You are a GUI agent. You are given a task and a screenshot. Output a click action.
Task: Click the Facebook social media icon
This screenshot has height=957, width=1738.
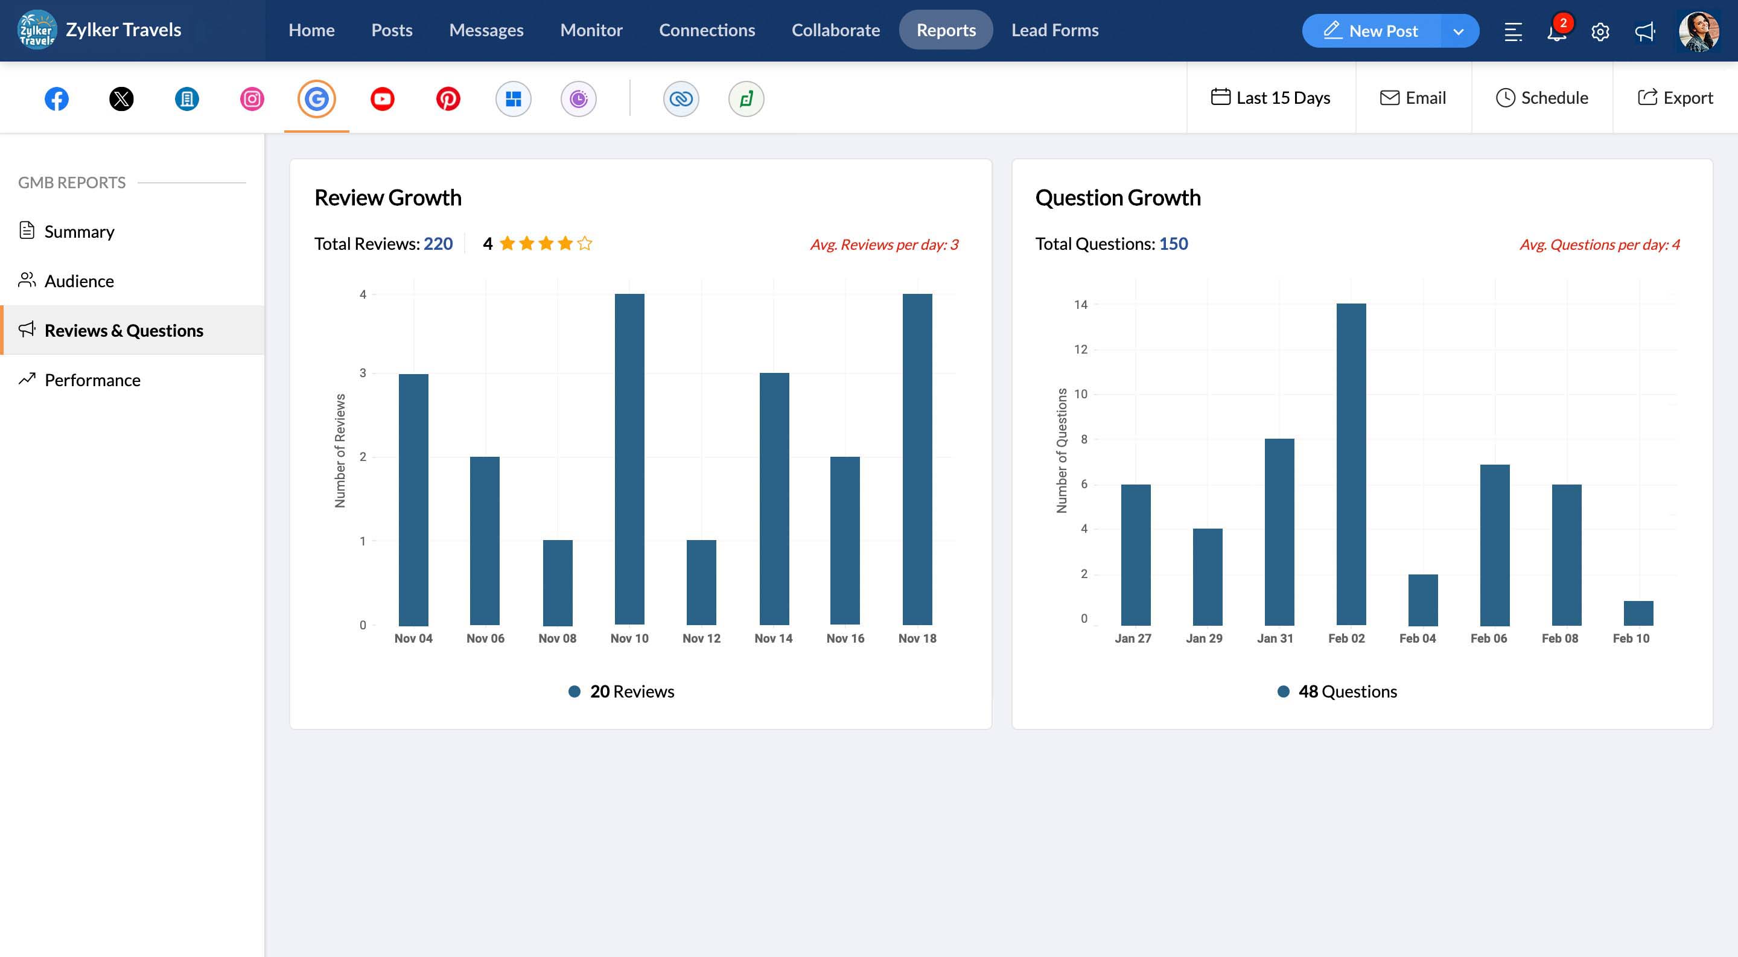click(x=56, y=98)
